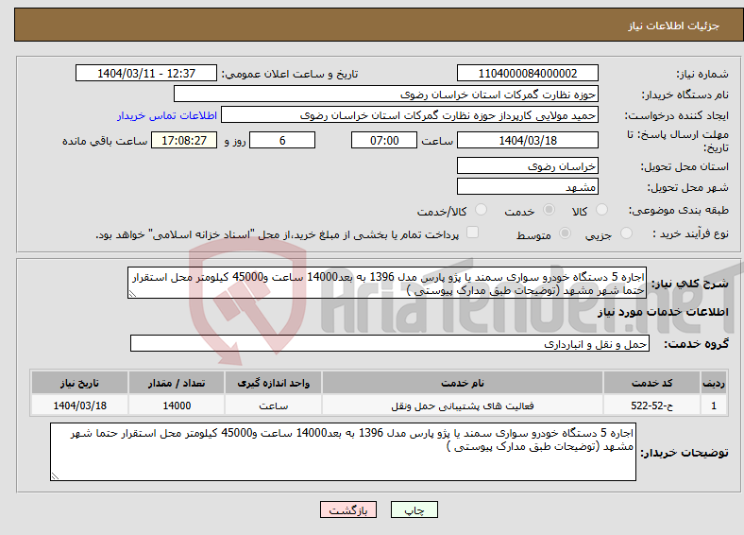Click the توضیحات خریدار text area
Screen dimensions: 744x535
pyautogui.click(x=343, y=452)
